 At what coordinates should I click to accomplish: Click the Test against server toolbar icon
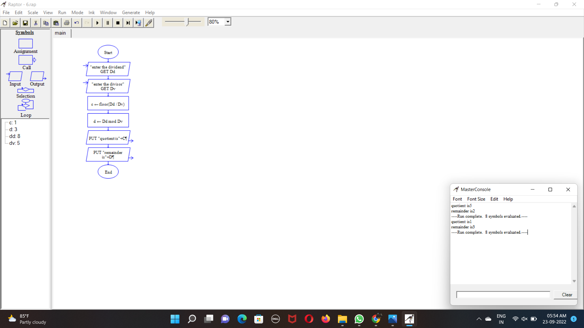138,23
